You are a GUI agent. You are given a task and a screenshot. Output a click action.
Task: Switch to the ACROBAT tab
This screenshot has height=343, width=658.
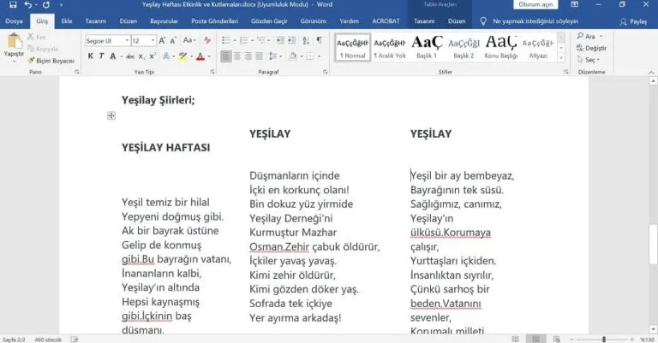click(386, 21)
